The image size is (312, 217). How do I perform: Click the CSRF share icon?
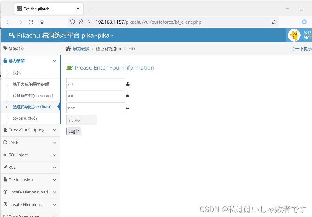click(x=6, y=142)
